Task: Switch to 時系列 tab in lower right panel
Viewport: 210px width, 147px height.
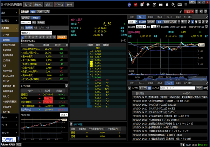Action: [x=178, y=83]
